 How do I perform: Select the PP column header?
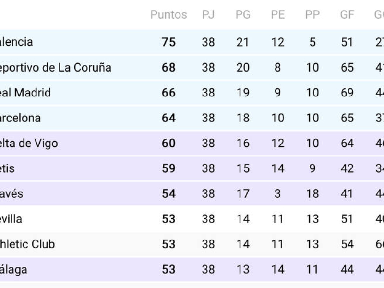click(x=312, y=14)
